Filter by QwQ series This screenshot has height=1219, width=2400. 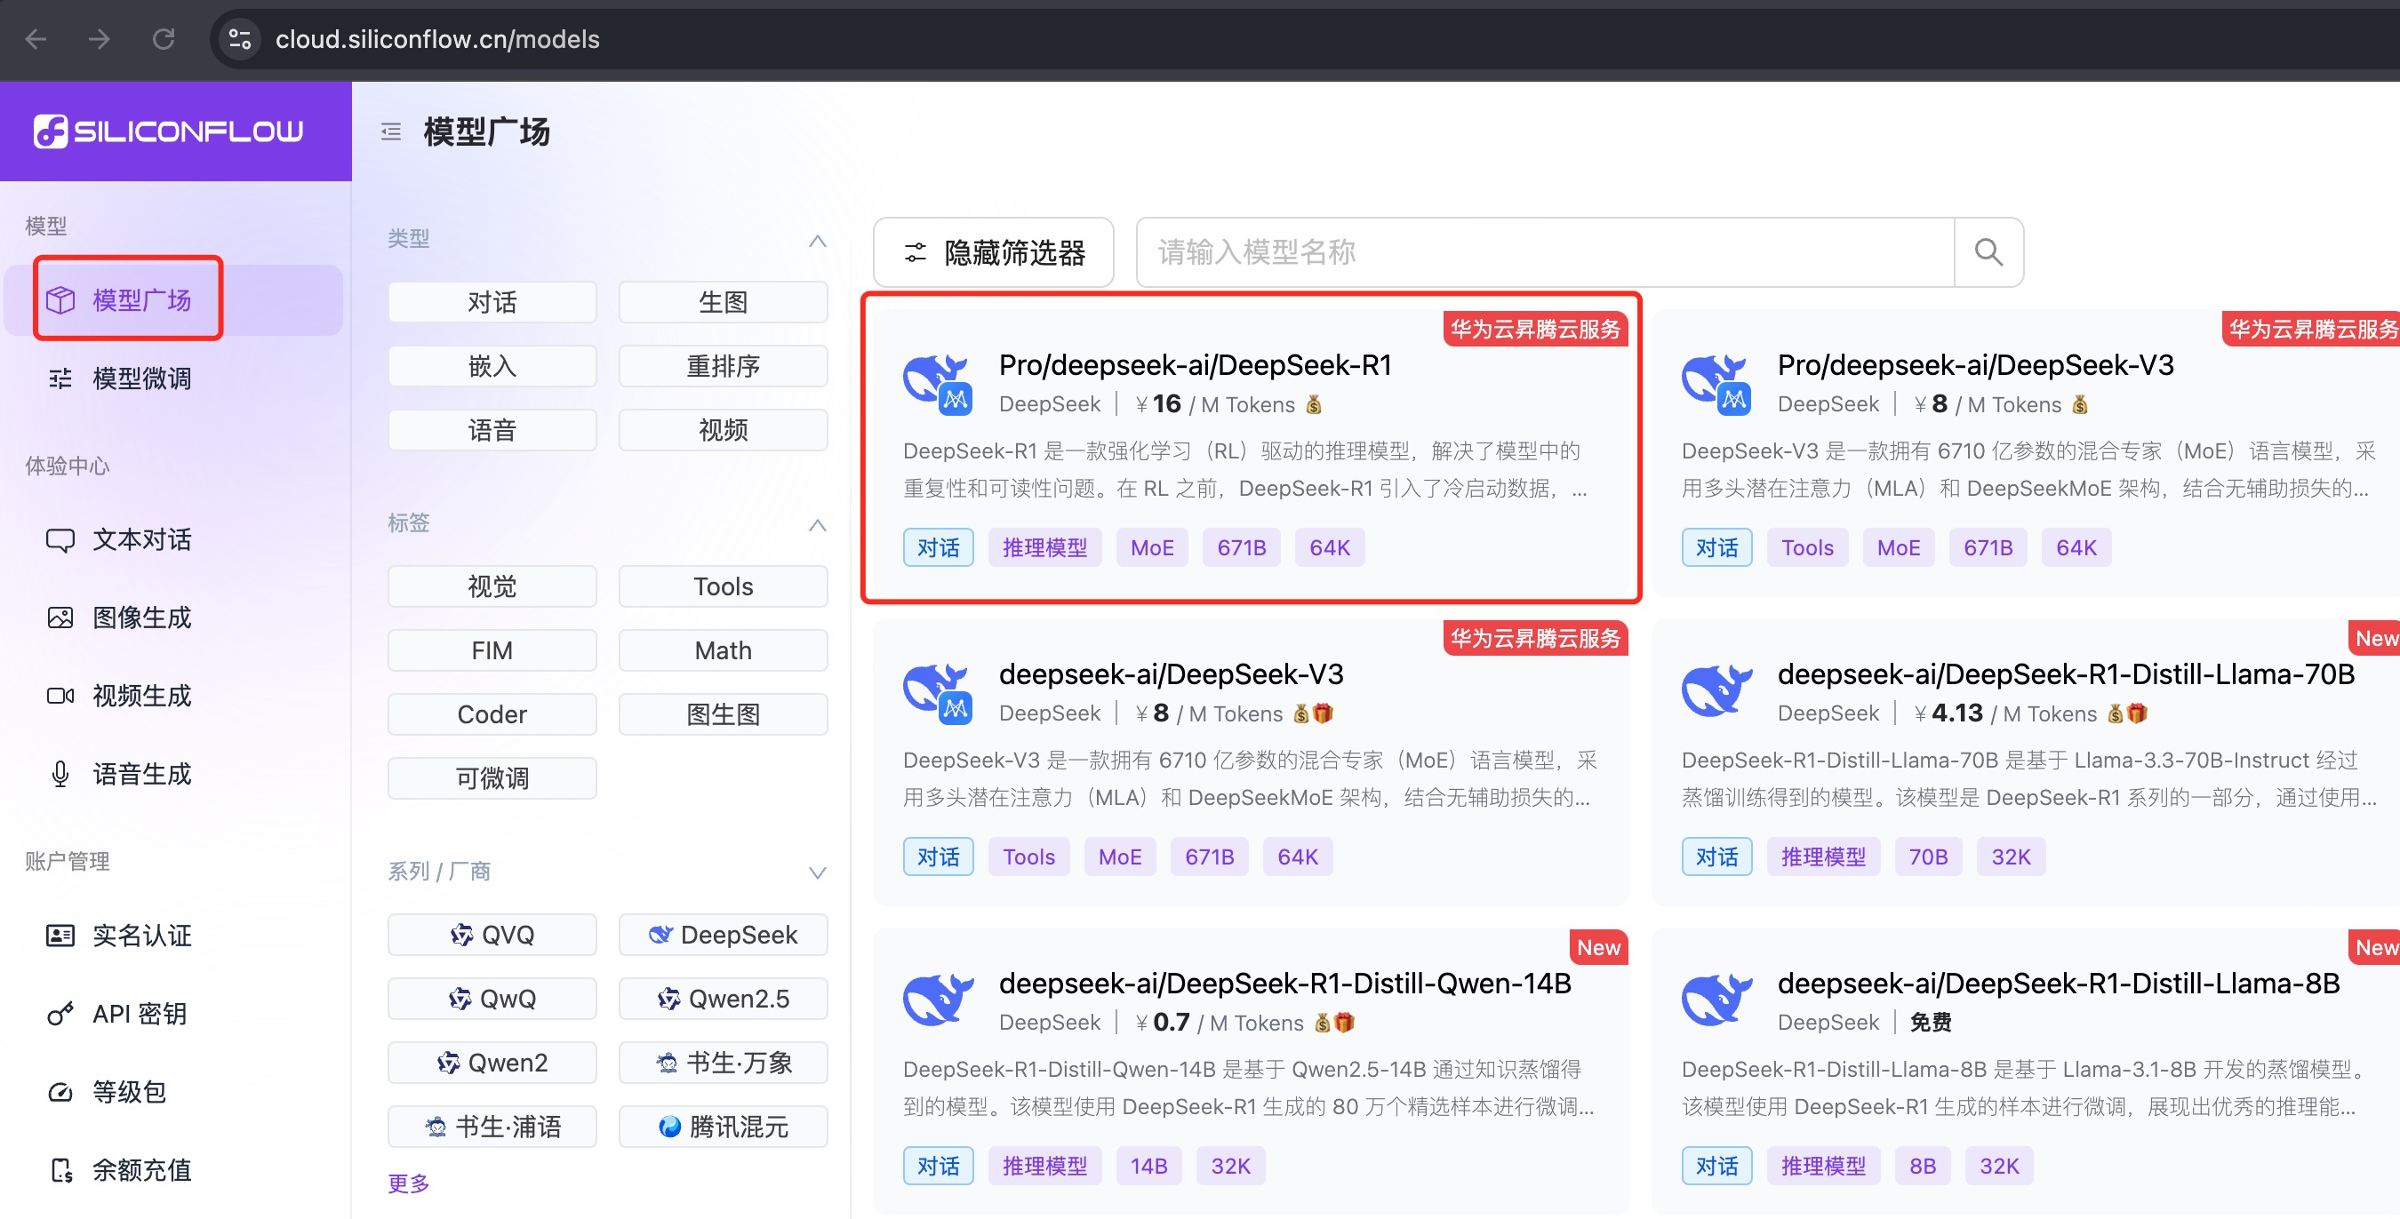492,999
